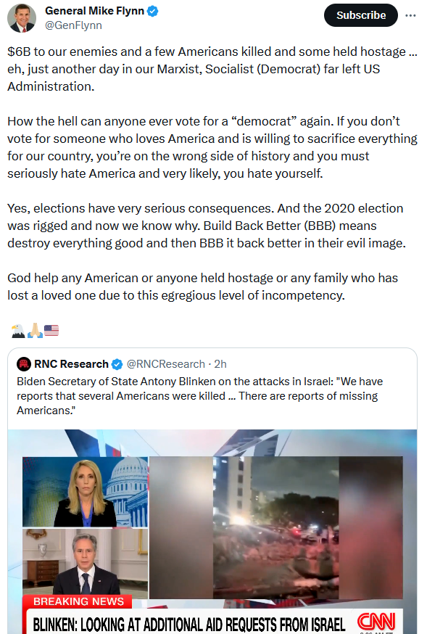Screen dimensions: 427x634
Task: Click the blue verified badge beside General Mike Flynn
Action: pos(153,12)
